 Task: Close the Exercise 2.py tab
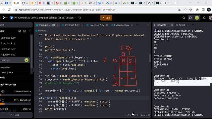click(107, 25)
